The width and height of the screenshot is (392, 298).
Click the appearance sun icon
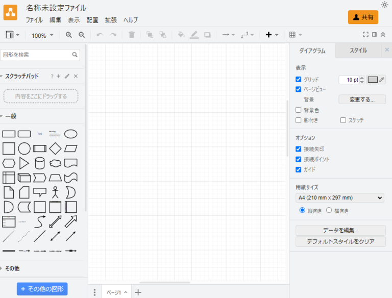(384, 5)
